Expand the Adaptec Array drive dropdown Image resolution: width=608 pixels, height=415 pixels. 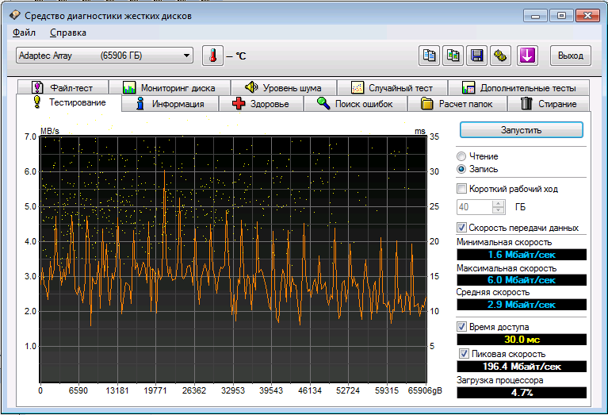tap(186, 56)
